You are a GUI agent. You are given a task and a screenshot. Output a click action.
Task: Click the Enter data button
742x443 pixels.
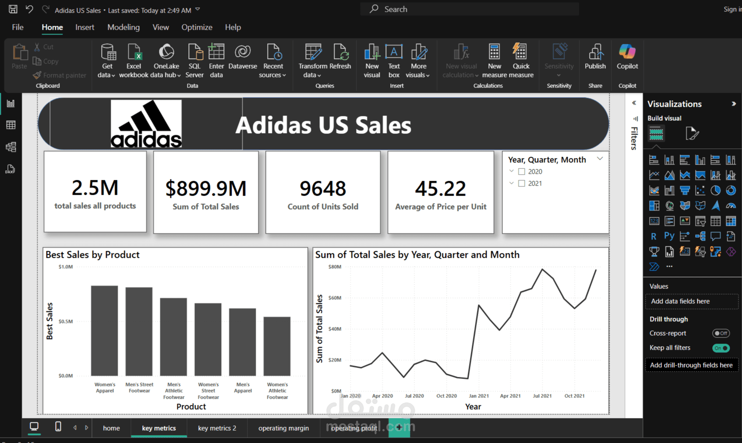[216, 61]
